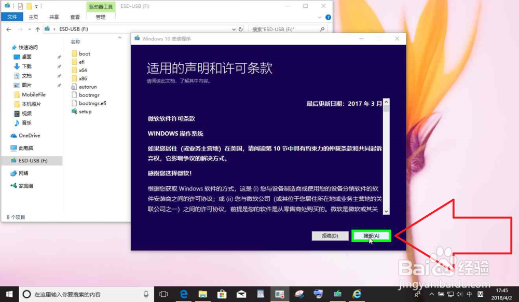519x302 pixels.
Task: Click the 拒绝(D) button to decline
Action: pyautogui.click(x=330, y=236)
